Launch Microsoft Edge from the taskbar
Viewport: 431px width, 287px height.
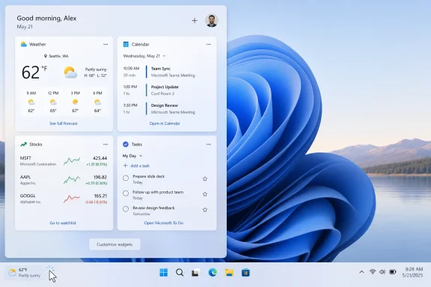pos(213,273)
